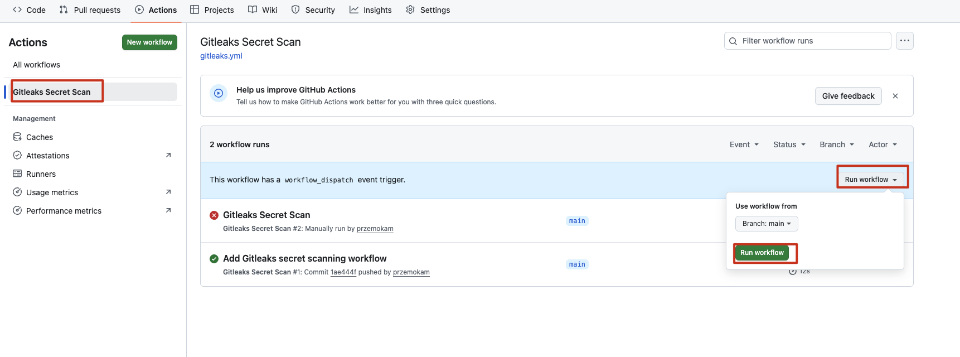The width and height of the screenshot is (960, 357).
Task: Open the Actor filter dropdown
Action: tap(883, 144)
